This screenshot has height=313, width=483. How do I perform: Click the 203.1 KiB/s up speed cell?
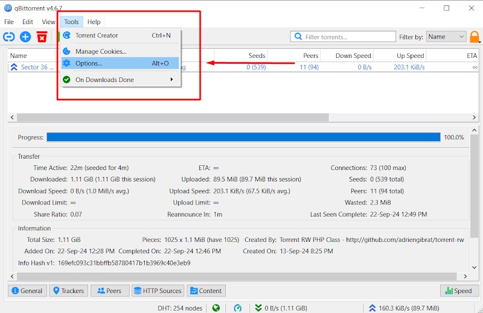coord(409,67)
